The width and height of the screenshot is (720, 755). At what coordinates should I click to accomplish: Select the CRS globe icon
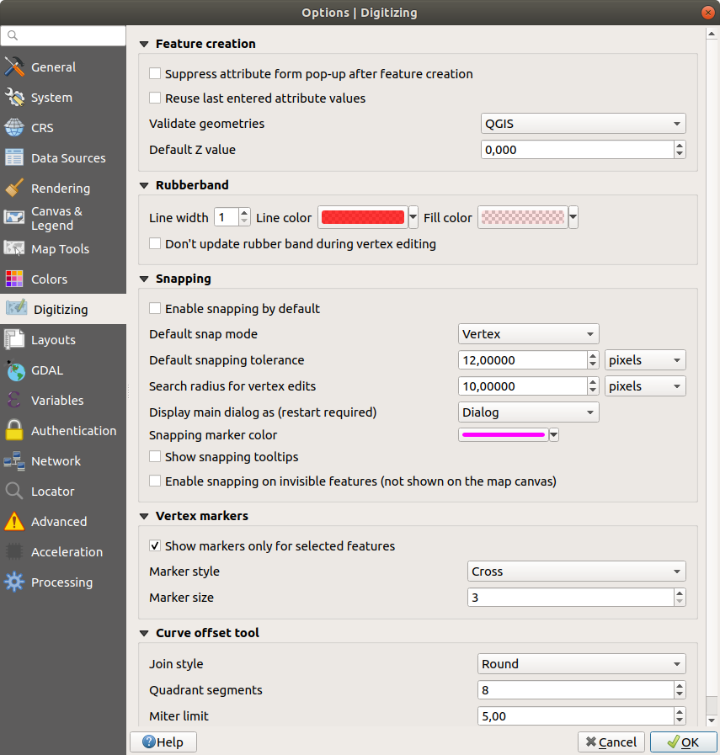point(14,128)
